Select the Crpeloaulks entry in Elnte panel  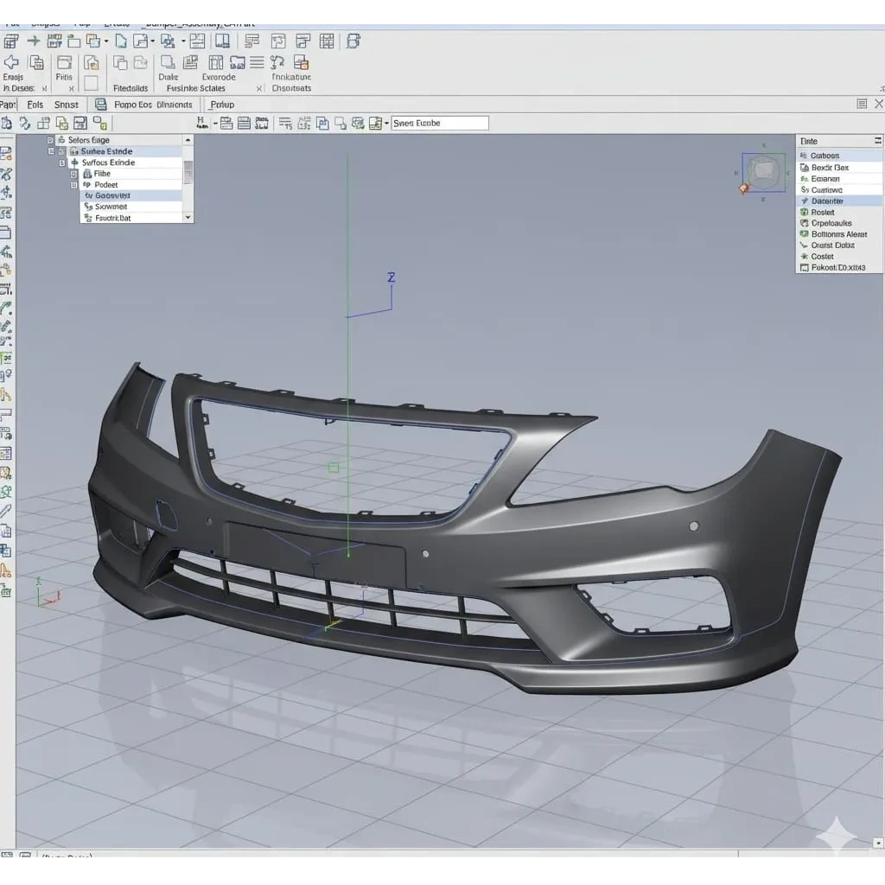coord(838,223)
